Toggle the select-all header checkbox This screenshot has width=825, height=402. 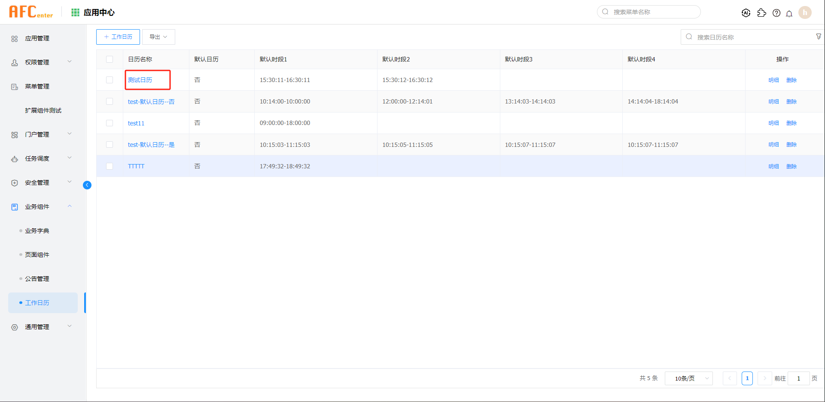tap(110, 59)
